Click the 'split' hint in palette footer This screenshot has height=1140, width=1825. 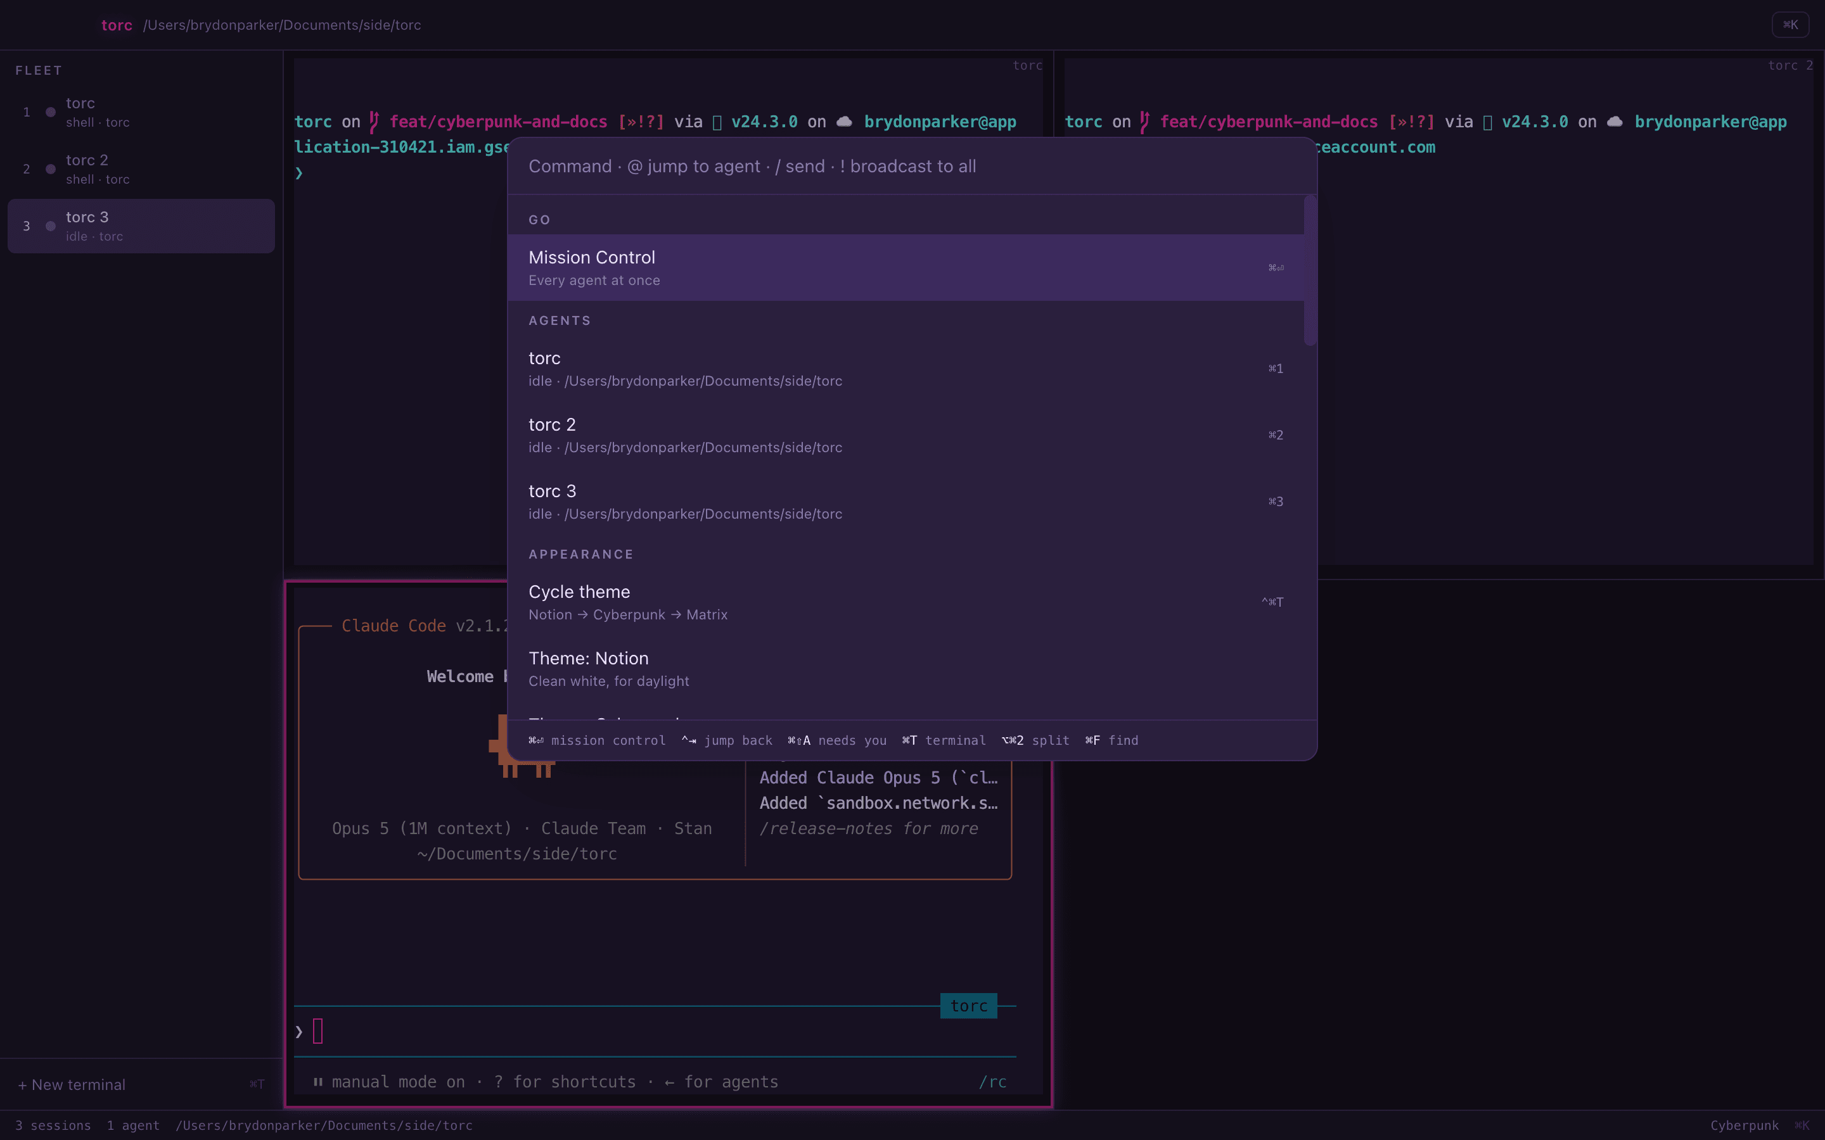(x=1035, y=740)
